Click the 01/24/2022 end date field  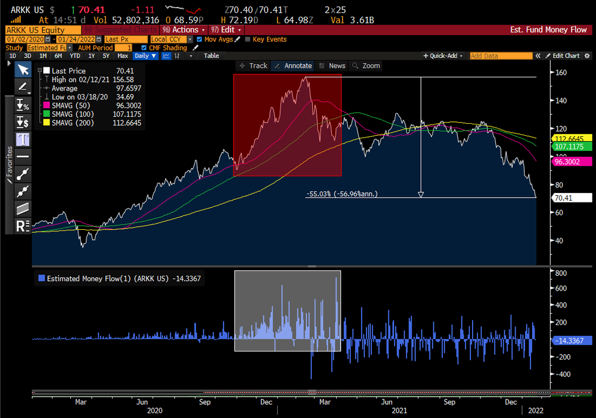76,39
